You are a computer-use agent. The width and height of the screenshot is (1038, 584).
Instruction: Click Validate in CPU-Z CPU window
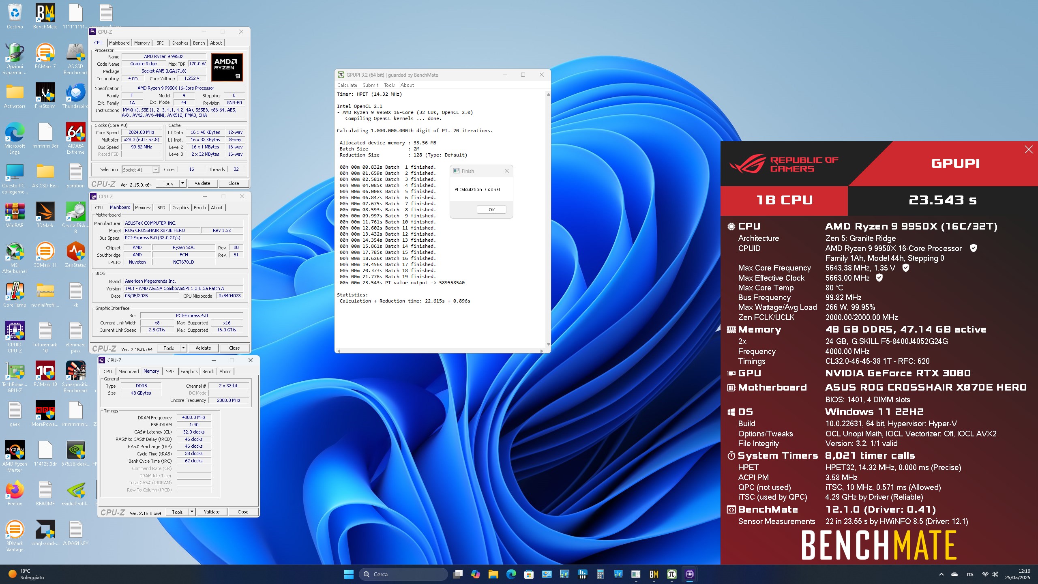click(202, 183)
